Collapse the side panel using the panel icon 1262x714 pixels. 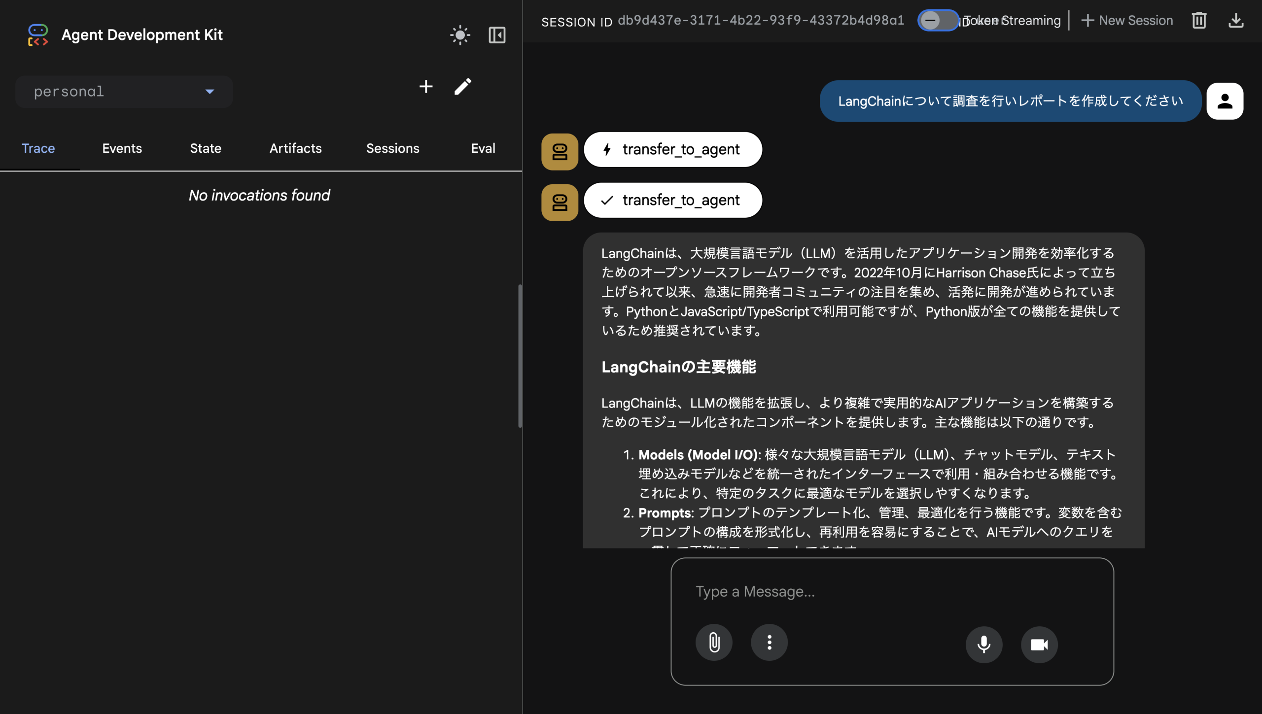[x=496, y=35]
